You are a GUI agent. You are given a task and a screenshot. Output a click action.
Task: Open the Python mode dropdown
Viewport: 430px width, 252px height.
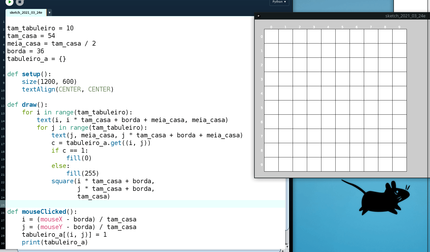[279, 2]
